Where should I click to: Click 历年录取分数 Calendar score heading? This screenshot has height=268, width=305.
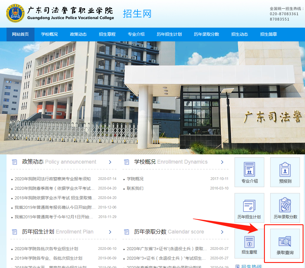[x=169, y=232]
